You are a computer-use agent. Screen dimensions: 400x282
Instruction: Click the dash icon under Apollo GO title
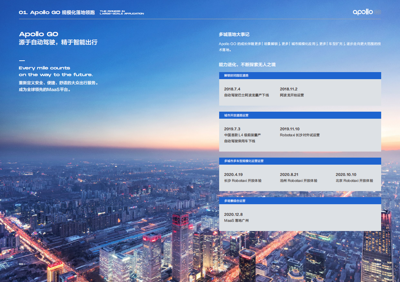[x=22, y=61]
